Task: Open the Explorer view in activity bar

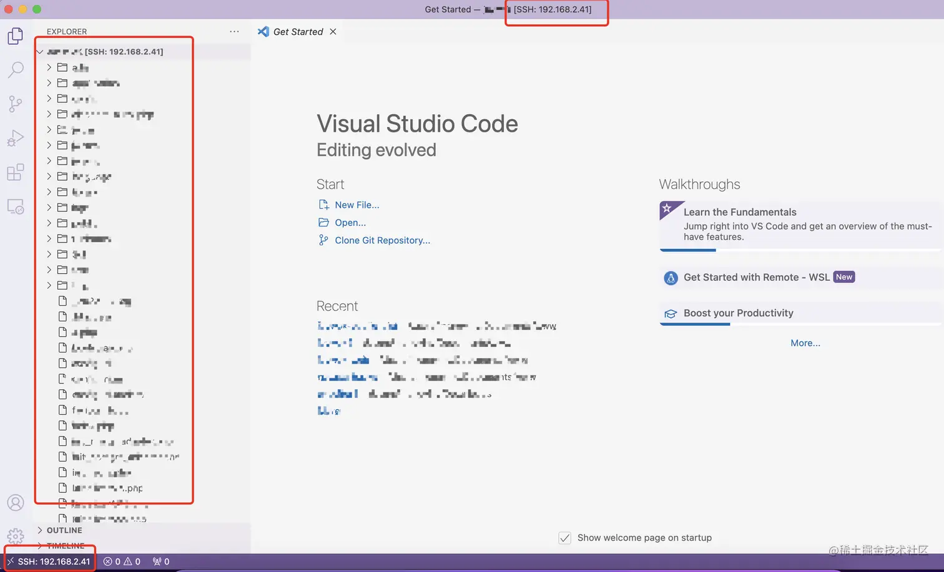Action: pyautogui.click(x=16, y=37)
